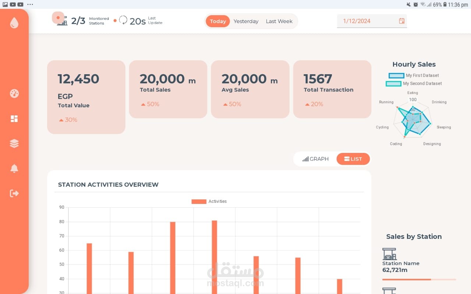Image resolution: width=471 pixels, height=294 pixels.
Task: Click the 30% change under Total Value
Action: [68, 120]
